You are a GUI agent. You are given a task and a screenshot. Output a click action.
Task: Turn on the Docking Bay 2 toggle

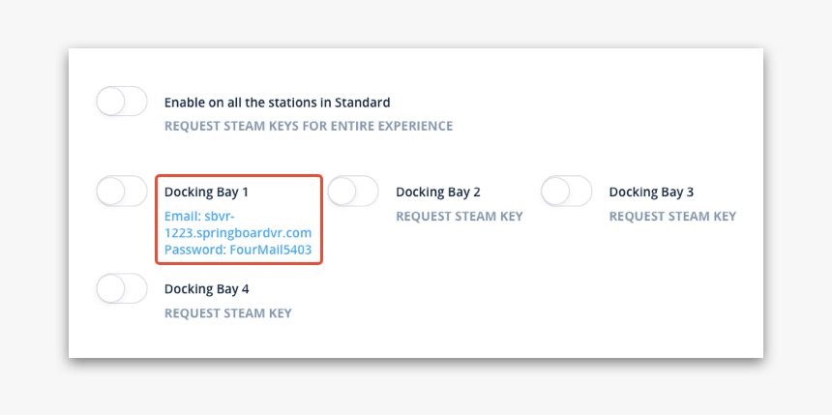coord(353,191)
